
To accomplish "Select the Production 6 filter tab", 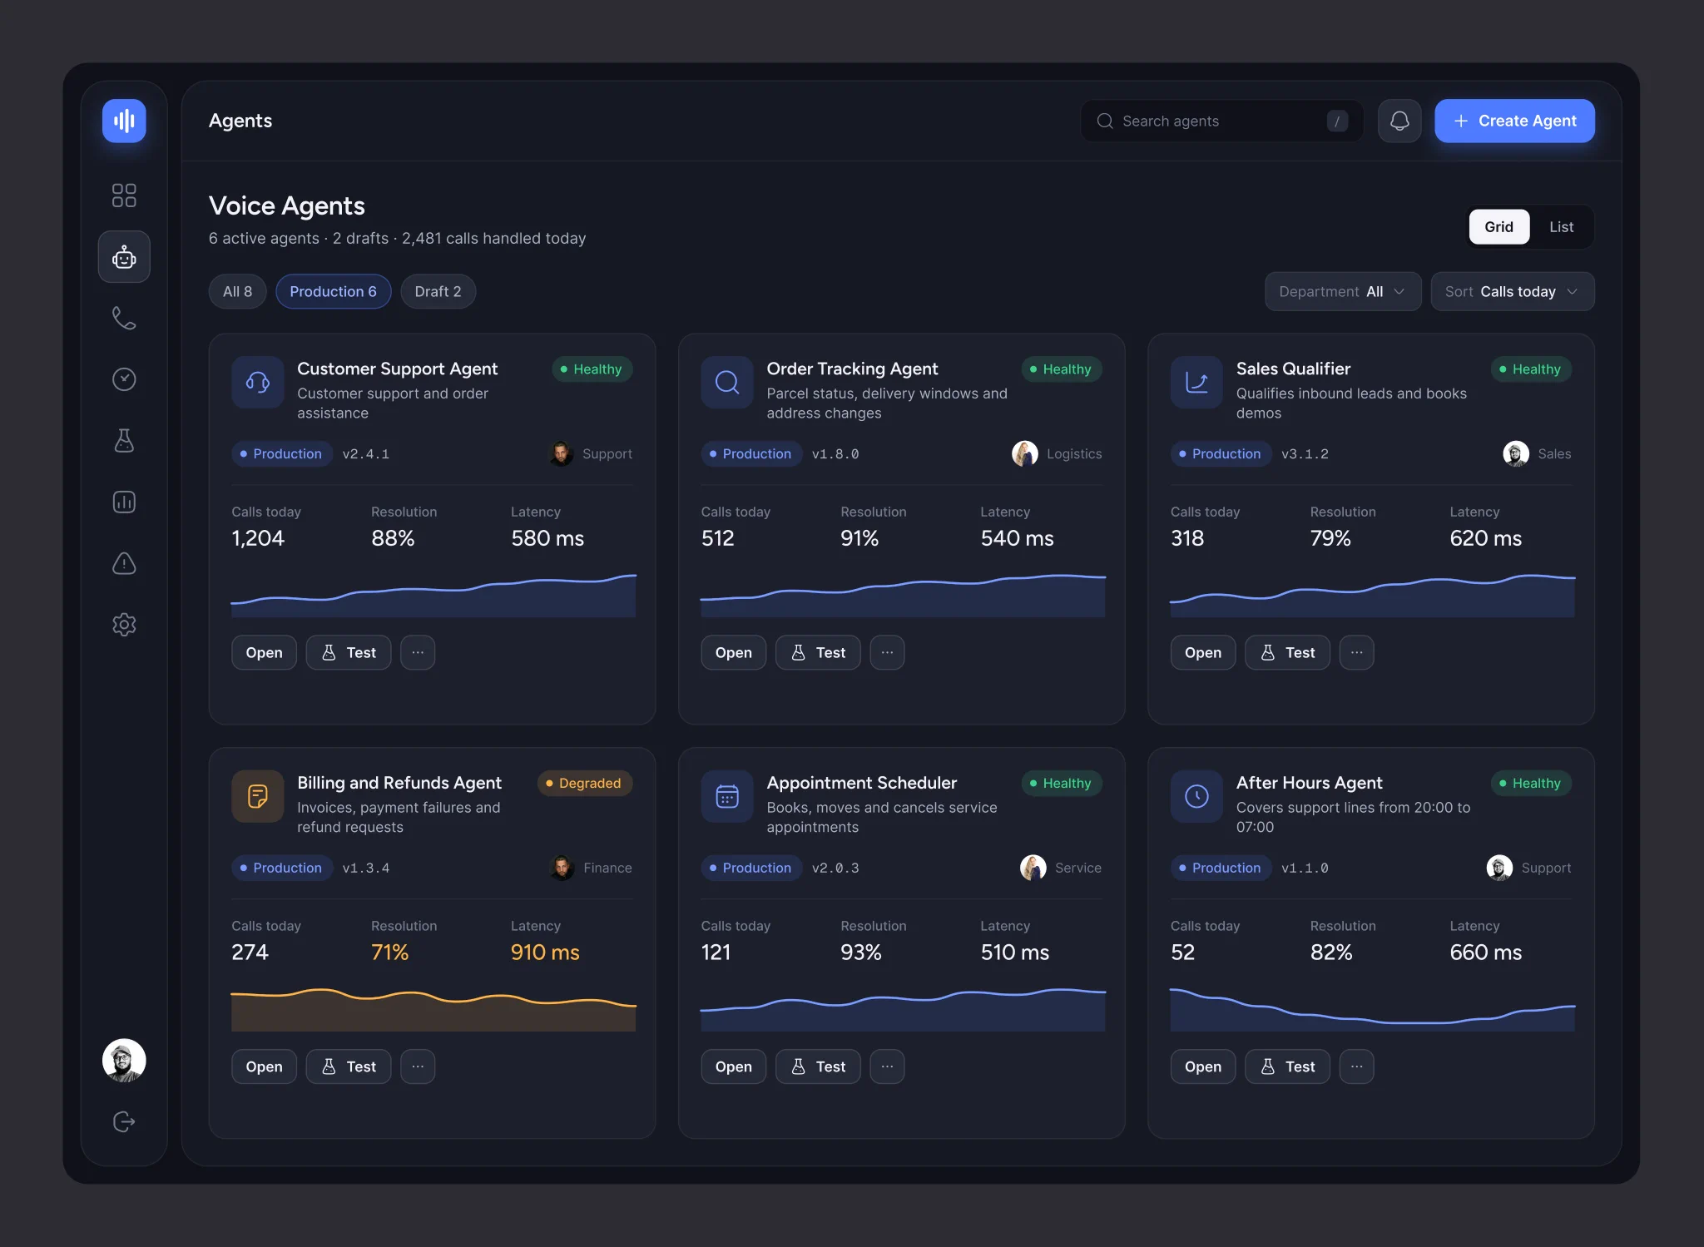I will point(333,291).
